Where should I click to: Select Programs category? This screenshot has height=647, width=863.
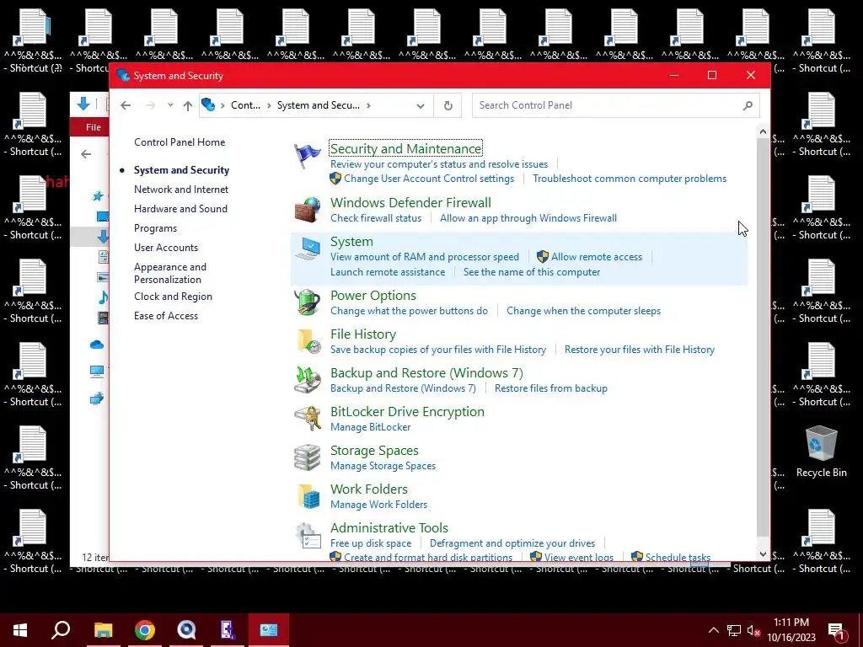click(155, 228)
